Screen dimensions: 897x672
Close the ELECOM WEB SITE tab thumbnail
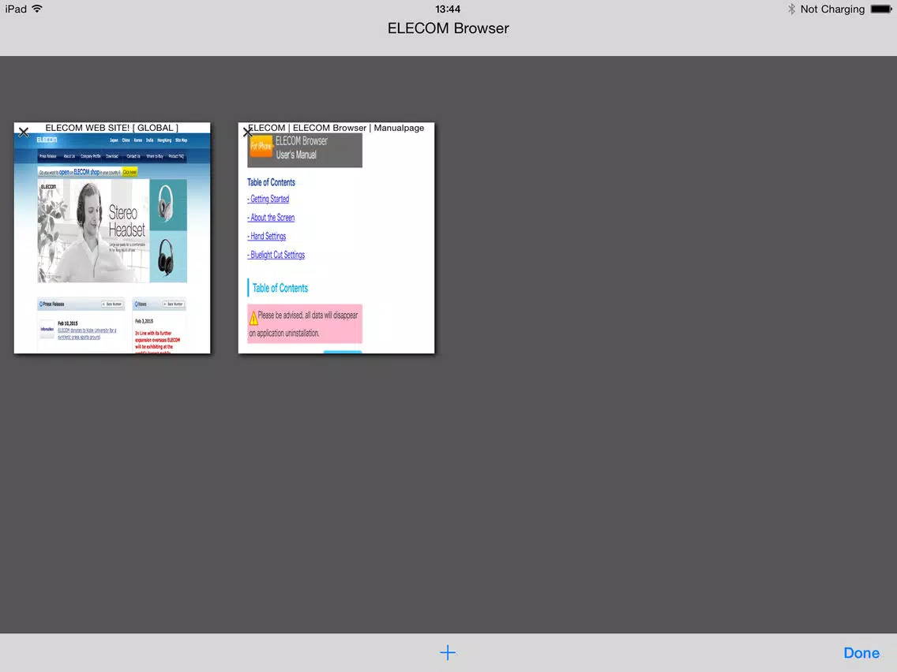point(24,132)
